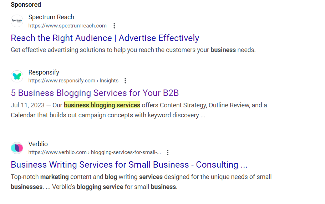325x204 pixels.
Task: Click the Spectrum Reach ad description text
Action: (x=133, y=50)
